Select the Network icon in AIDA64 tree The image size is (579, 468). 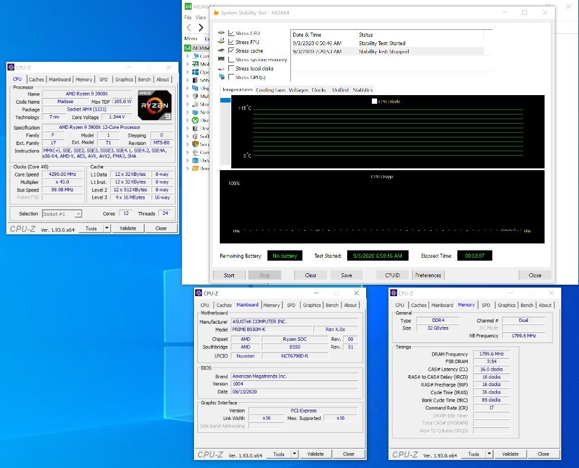pos(196,112)
